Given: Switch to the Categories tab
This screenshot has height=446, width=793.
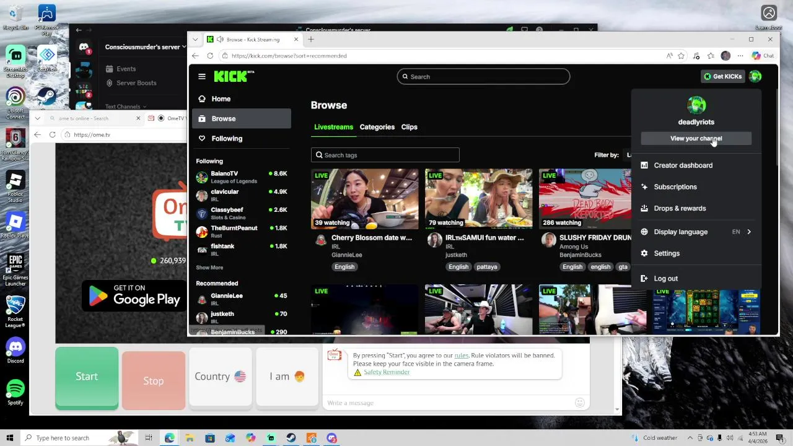Looking at the screenshot, I should pos(377,127).
